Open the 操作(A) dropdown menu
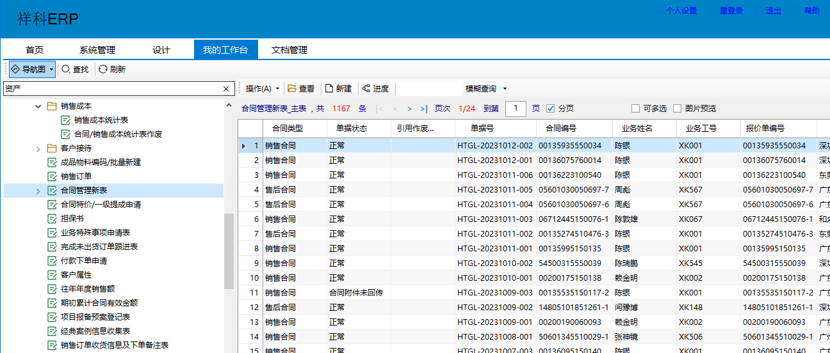Image resolution: width=830 pixels, height=353 pixels. click(262, 88)
